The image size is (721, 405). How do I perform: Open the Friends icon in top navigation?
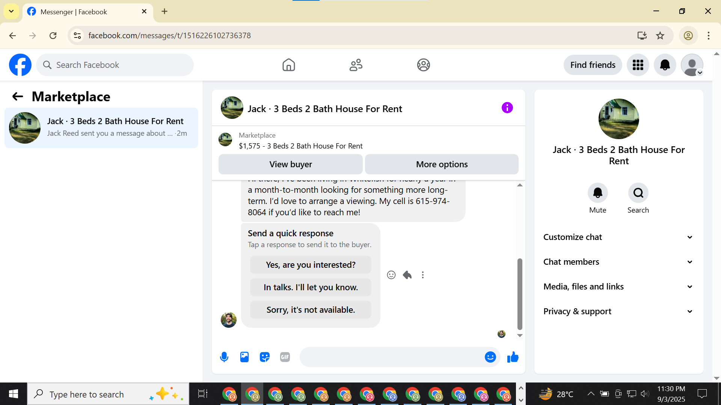click(356, 65)
